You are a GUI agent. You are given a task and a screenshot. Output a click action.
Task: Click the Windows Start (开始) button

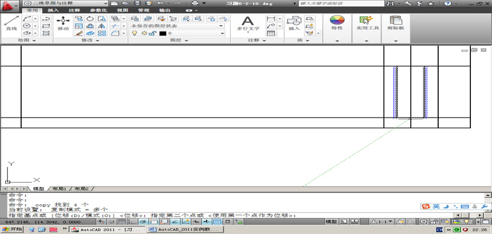[12, 230]
